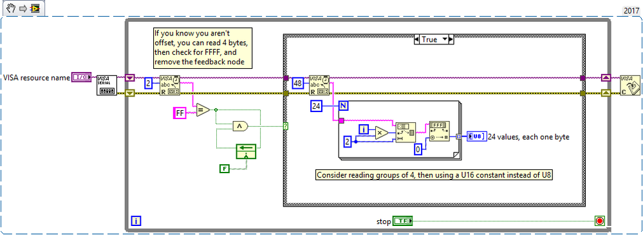643x235 pixels.
Task: Toggle the False Boolean initializer constant
Action: [225, 169]
